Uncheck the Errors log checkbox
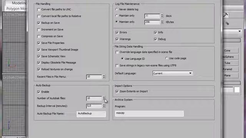The width and height of the screenshot is (246, 138). pos(117,33)
